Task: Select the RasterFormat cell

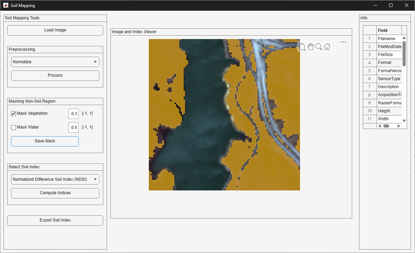Action: [389, 103]
